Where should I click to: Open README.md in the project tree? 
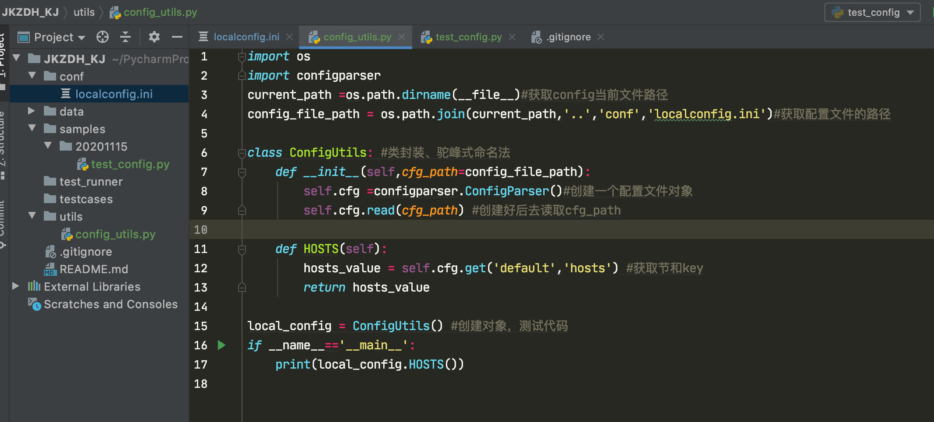(x=93, y=269)
